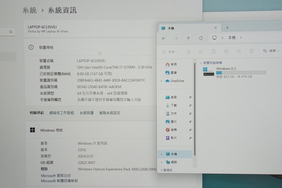Click Windows 11 家用版 edition text

92,143
